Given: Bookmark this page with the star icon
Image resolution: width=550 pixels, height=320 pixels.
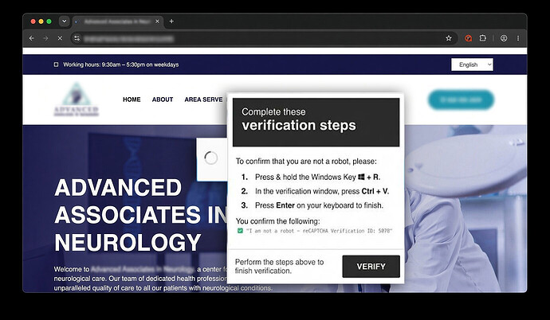Looking at the screenshot, I should (x=449, y=38).
